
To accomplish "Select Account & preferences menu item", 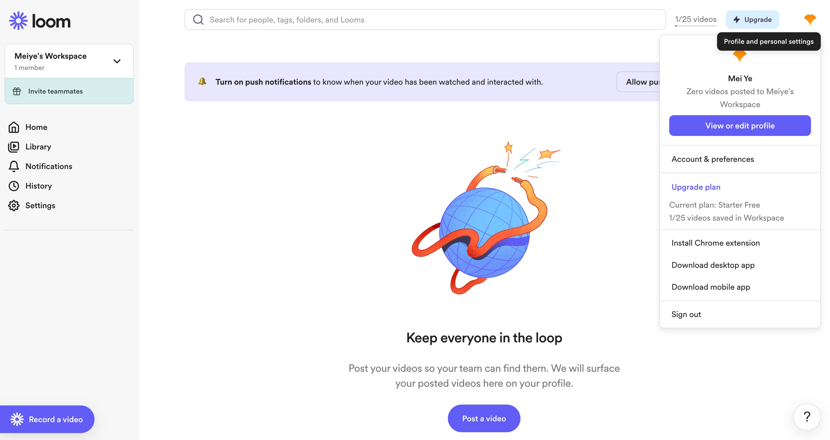I will 712,159.
